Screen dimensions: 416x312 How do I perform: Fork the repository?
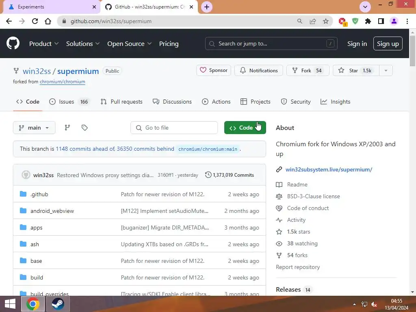pos(308,70)
